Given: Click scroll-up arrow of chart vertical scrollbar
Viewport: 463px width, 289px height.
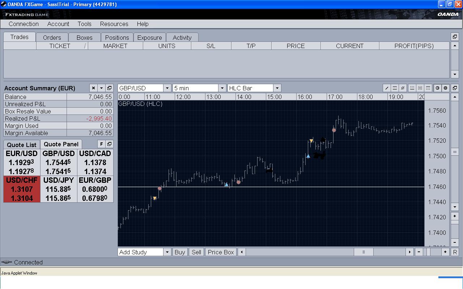Looking at the screenshot, I should click(x=455, y=97).
